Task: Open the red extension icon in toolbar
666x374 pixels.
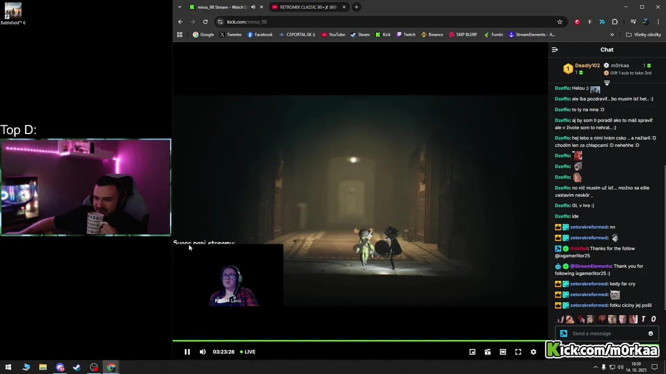Action: click(577, 22)
